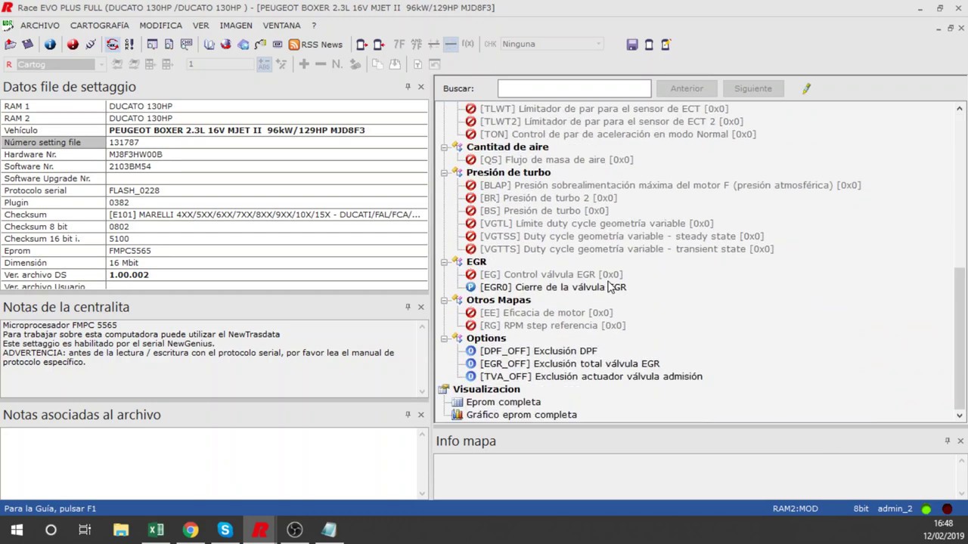Collapse the Presión de turbo tree group
968x544 pixels.
444,173
